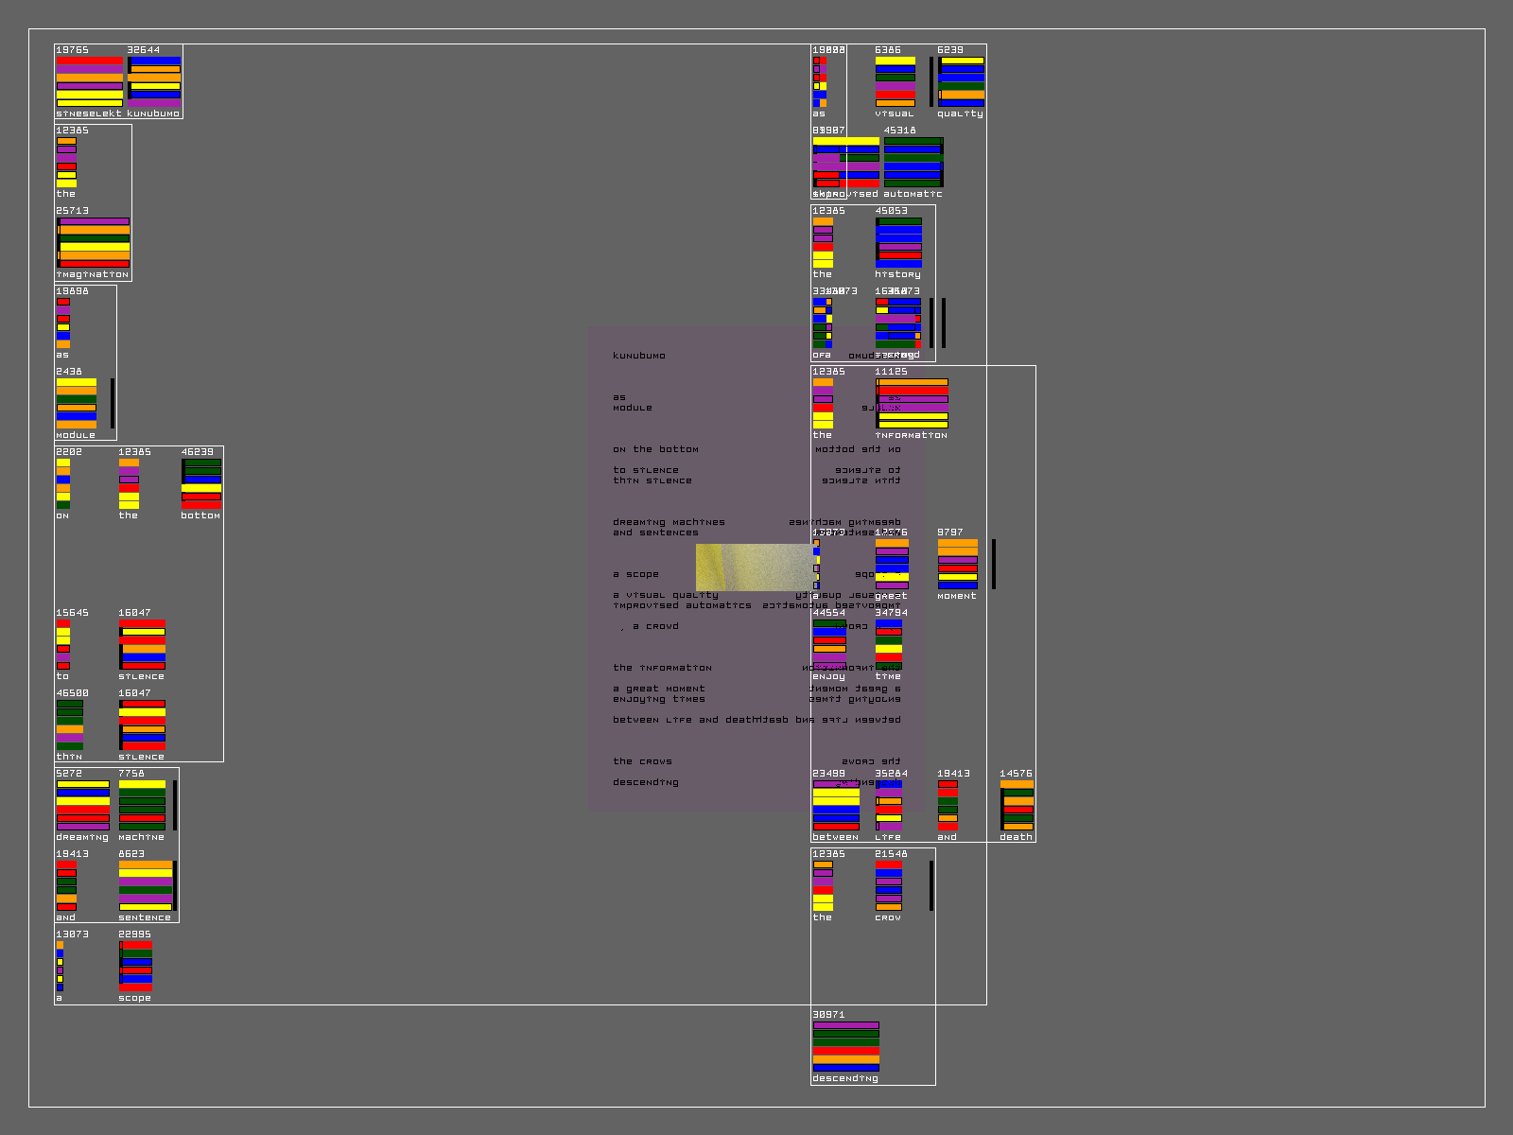
Task: Click the 'death' color bar stack
Action: pyautogui.click(x=1017, y=805)
